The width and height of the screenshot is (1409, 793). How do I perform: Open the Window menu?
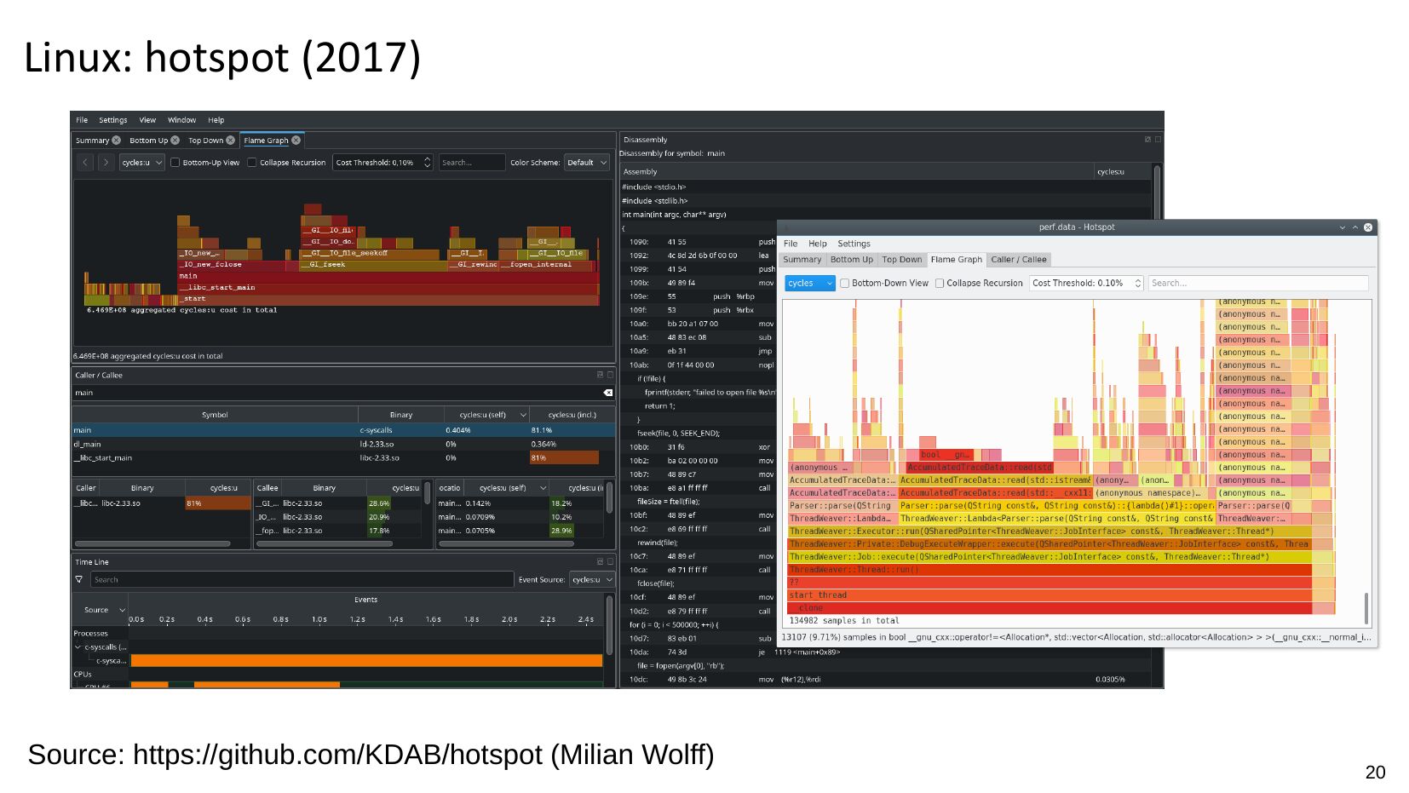click(x=181, y=120)
